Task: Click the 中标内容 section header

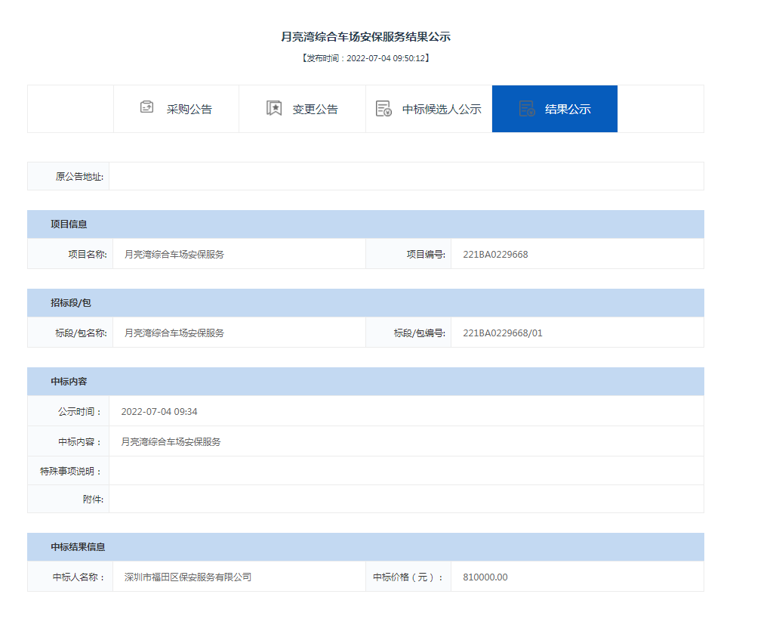Action: coord(366,382)
